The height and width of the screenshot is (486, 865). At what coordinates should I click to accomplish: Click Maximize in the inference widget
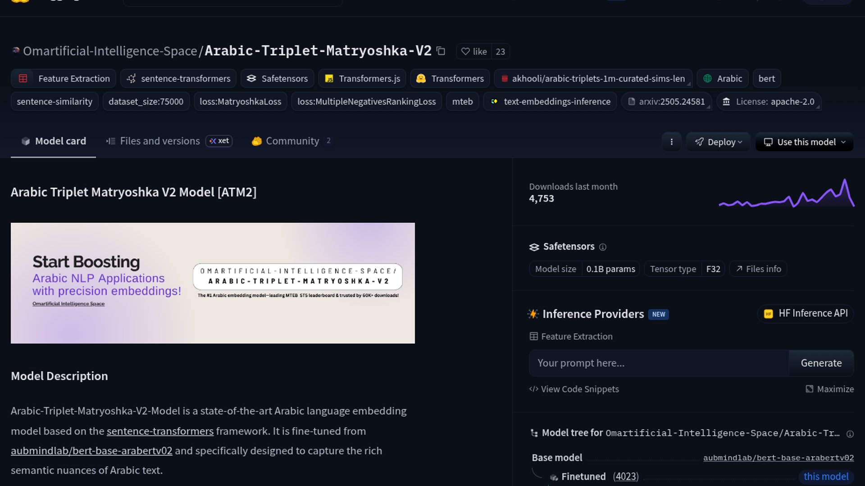pyautogui.click(x=829, y=389)
